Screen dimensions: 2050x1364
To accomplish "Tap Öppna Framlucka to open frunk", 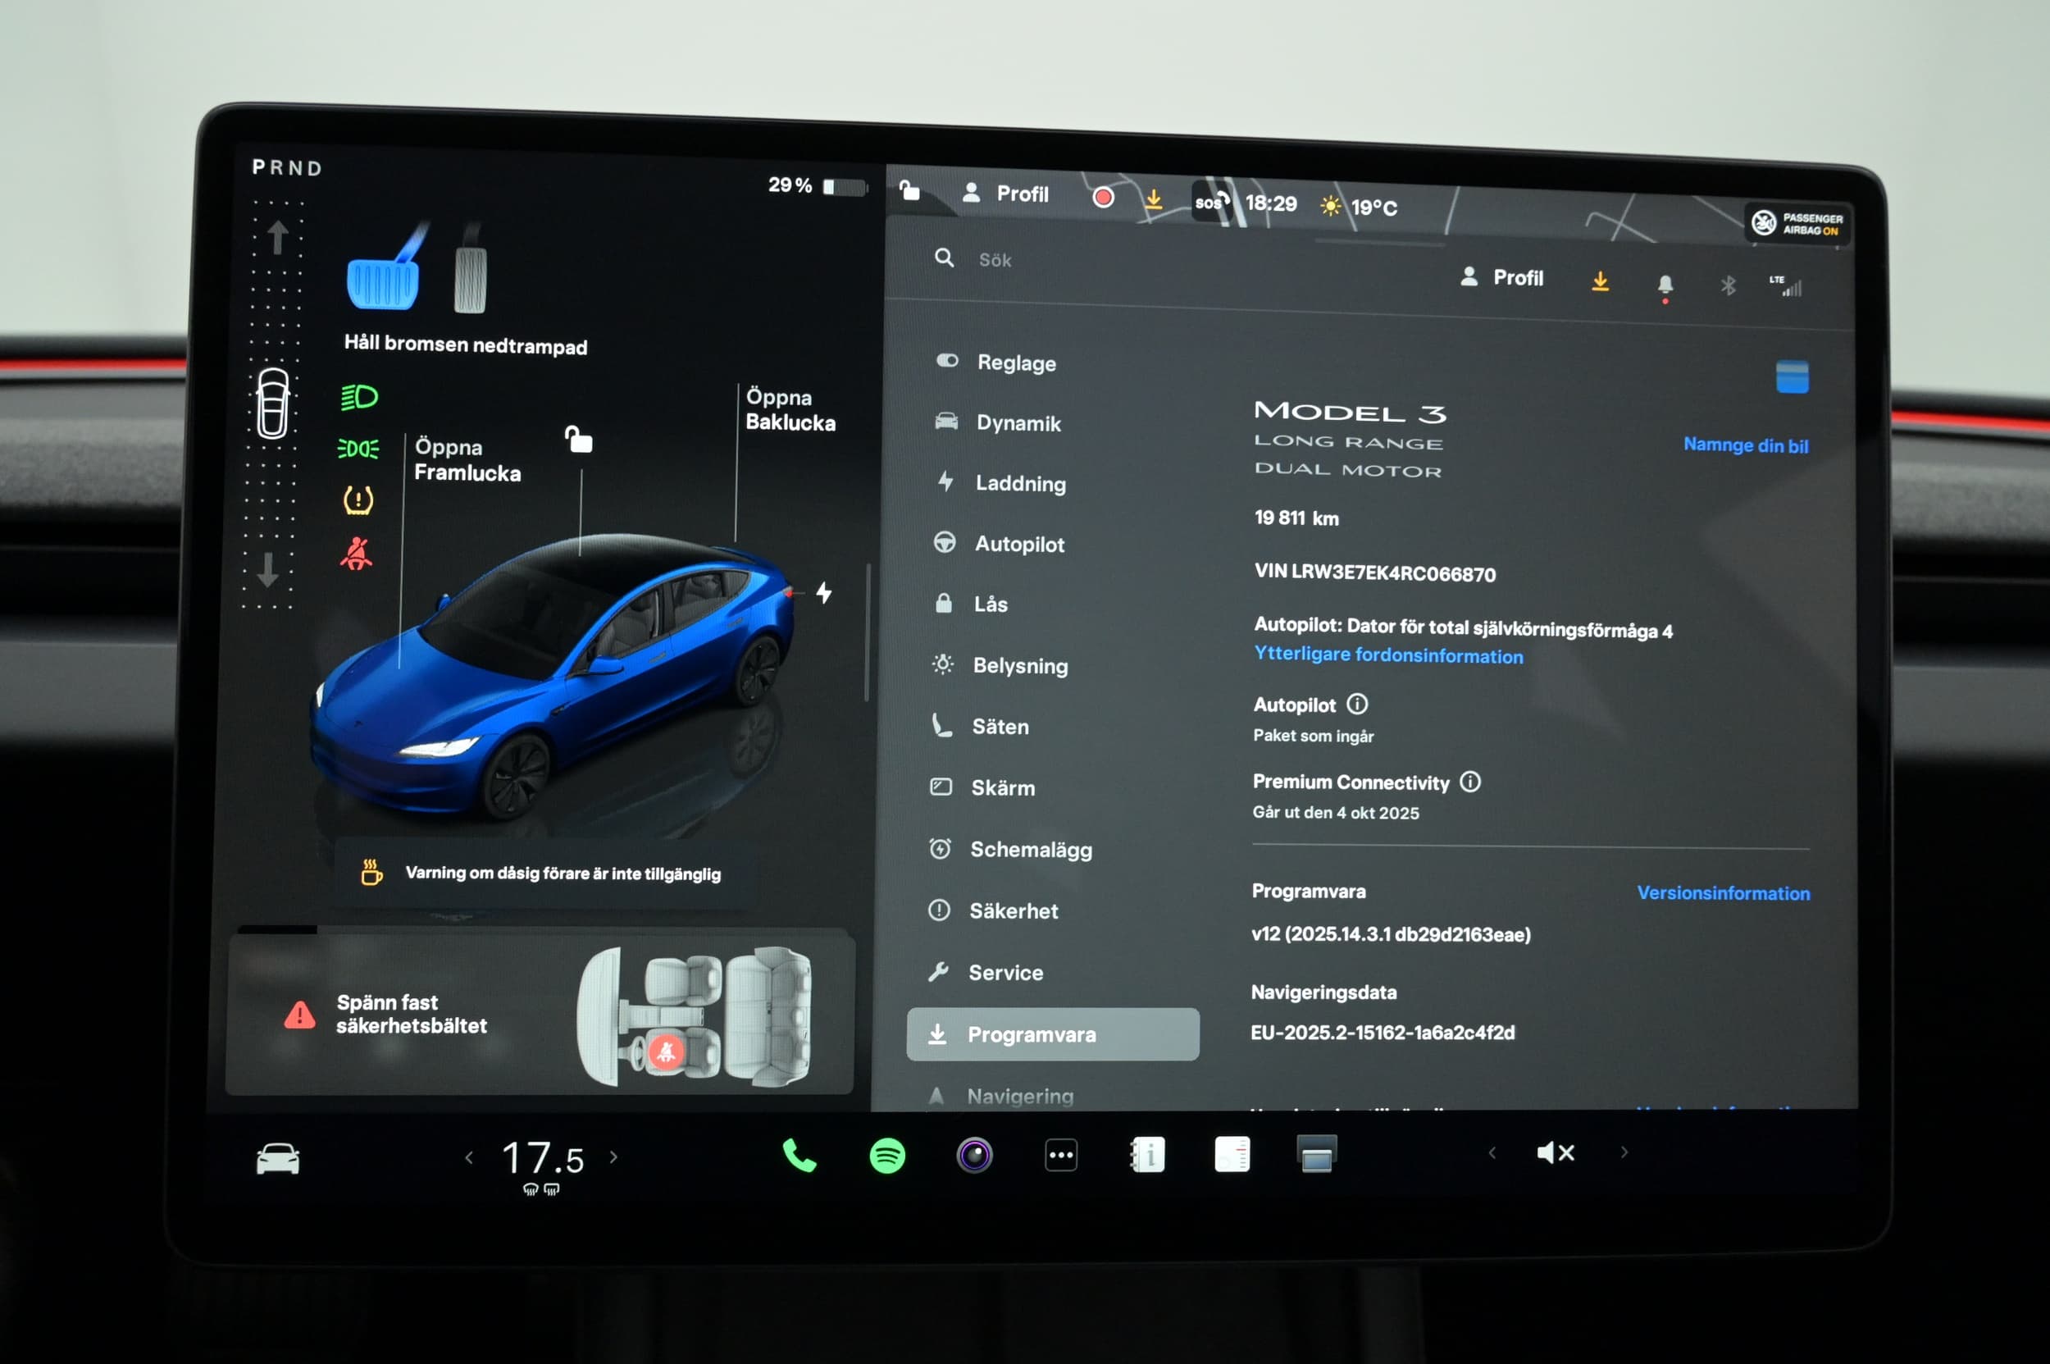I will point(467,460).
